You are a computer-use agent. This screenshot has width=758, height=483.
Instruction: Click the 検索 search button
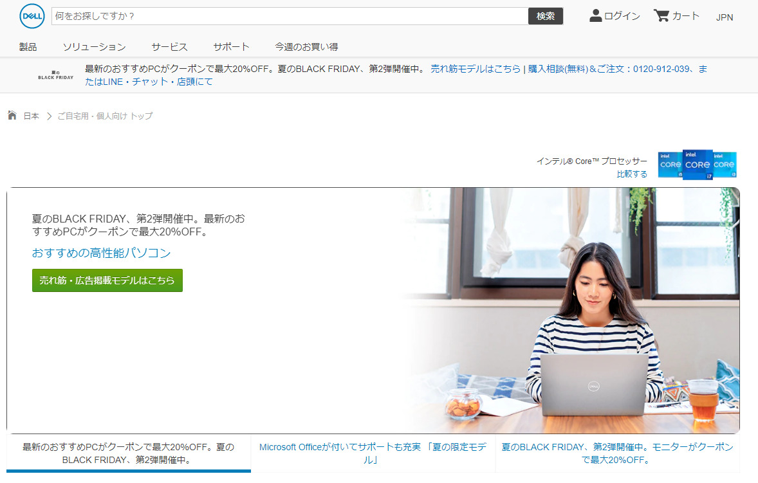click(x=545, y=16)
